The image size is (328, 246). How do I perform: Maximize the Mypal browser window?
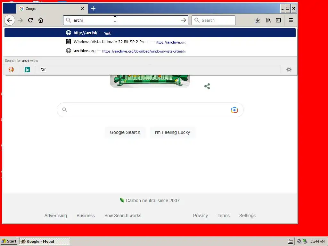[x=288, y=8]
